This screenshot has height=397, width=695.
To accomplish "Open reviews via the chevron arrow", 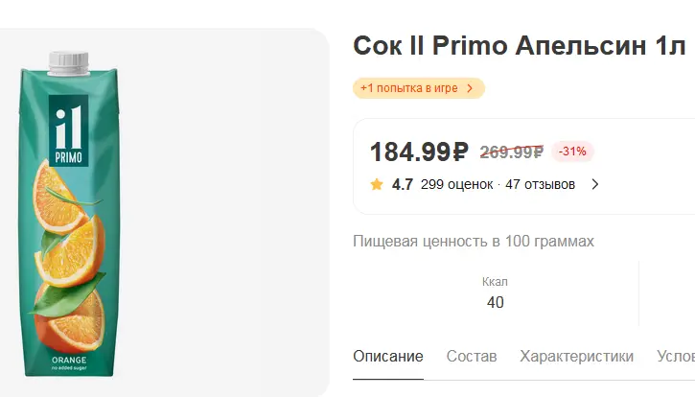I will [x=595, y=184].
